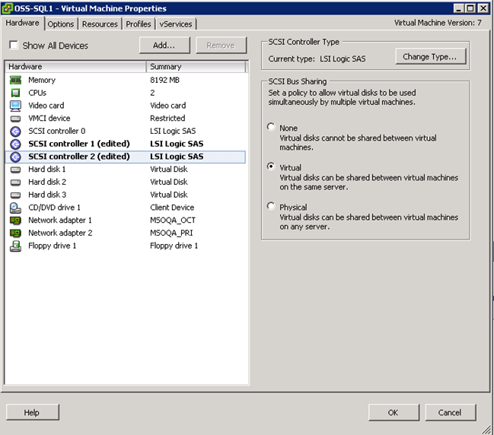
Task: Click the Help button
Action: (x=33, y=412)
